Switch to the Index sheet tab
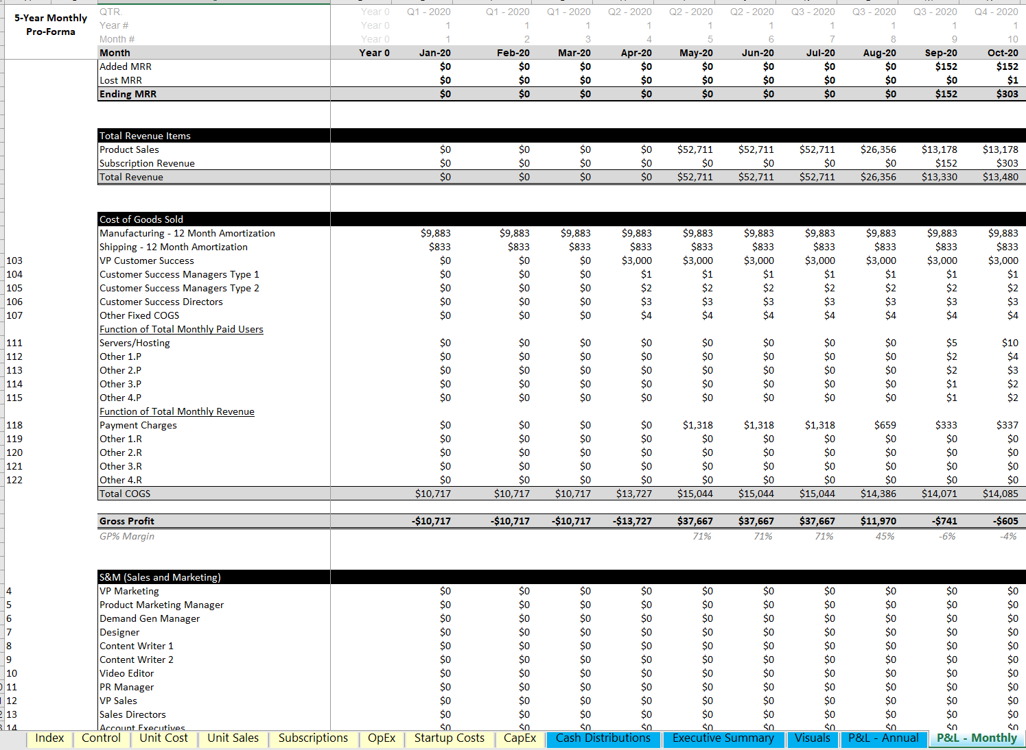 [x=49, y=738]
